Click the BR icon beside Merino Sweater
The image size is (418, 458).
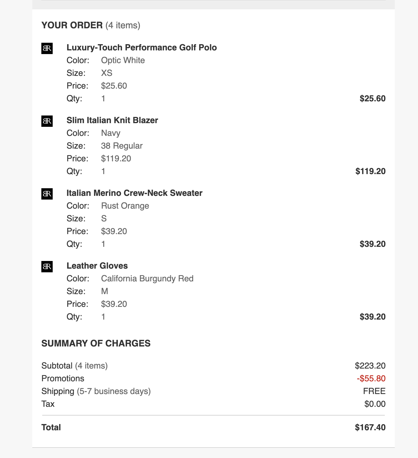click(47, 194)
